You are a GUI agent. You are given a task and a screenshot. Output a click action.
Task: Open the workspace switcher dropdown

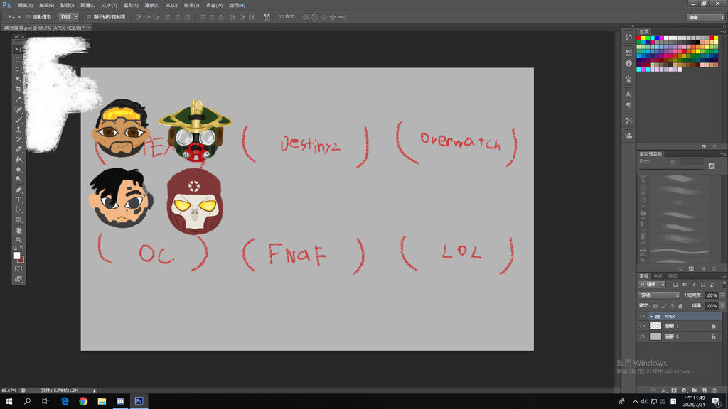(705, 17)
